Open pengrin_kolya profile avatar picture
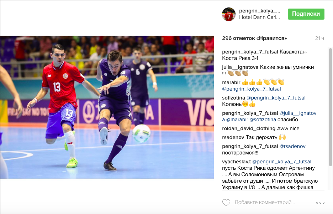This screenshot has height=214, width=333. pos(229,14)
